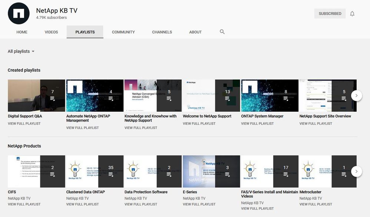Click NetApp KB TV channel name under Metrocluster

pos(311,199)
